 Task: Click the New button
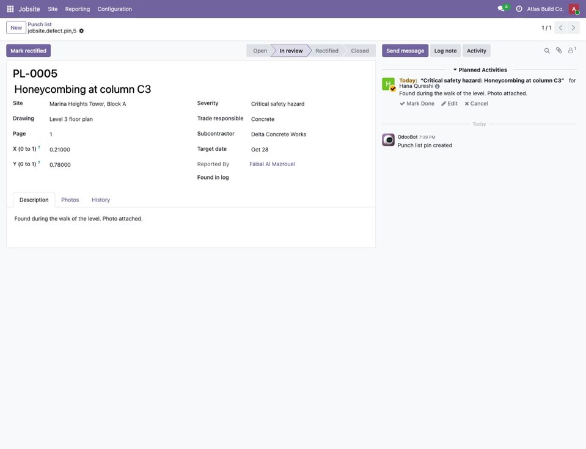(x=16, y=27)
